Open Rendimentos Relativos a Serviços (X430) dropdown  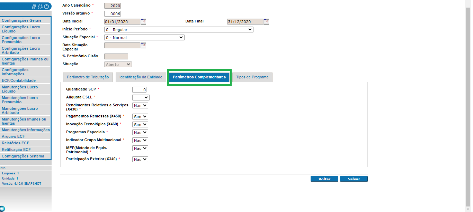140,106
